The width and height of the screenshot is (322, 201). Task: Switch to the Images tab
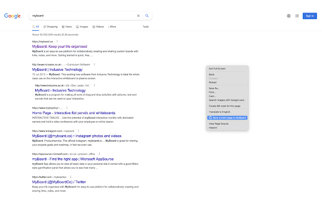[x=82, y=26]
